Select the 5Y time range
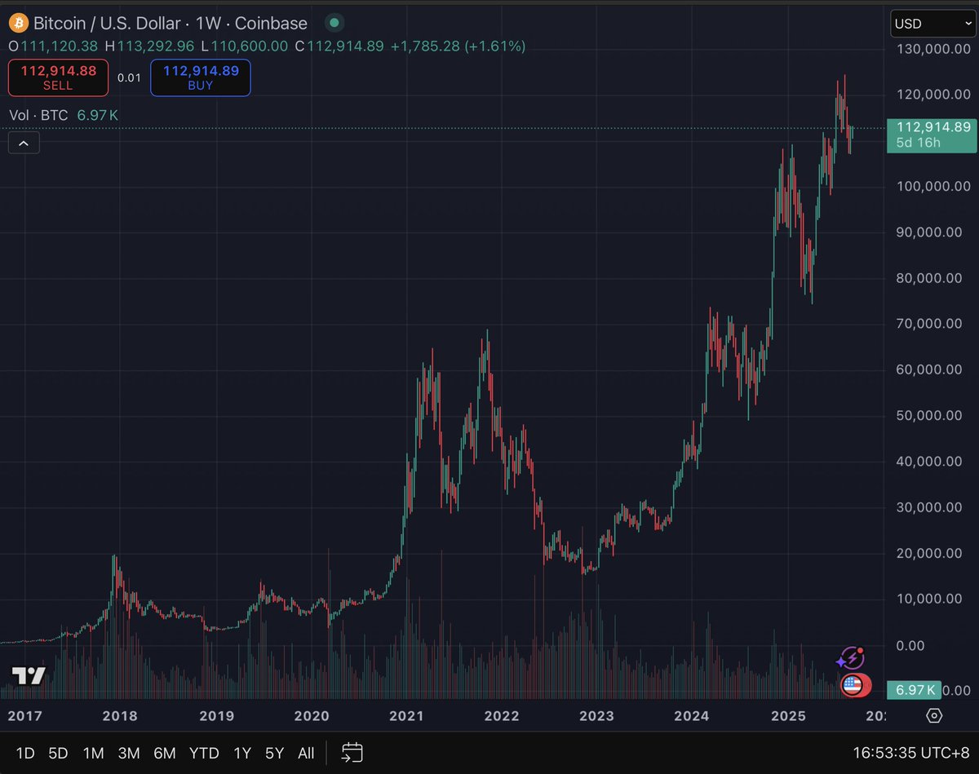Screen dimensions: 979x774 pyautogui.click(x=274, y=753)
